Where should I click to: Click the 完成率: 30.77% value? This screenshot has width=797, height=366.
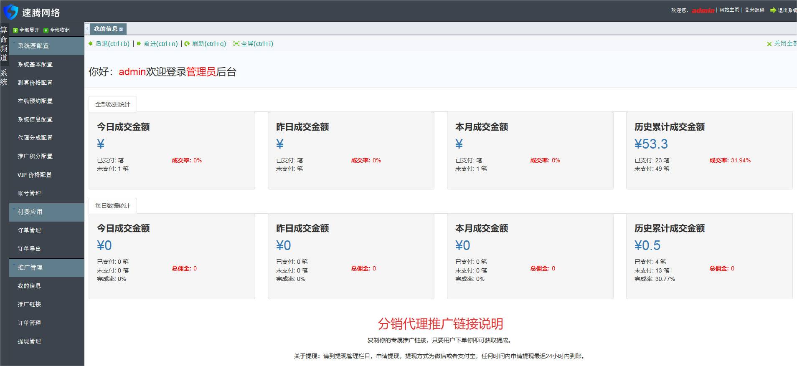655,279
